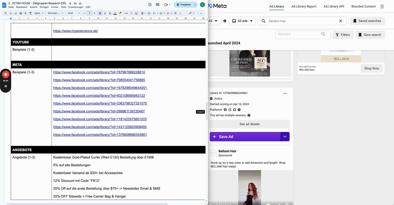
Task: Click the Saved searches button
Action: pos(368,21)
